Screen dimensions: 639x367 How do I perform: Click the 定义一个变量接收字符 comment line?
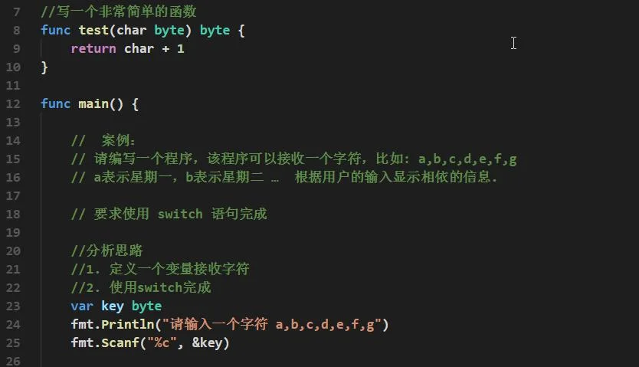coord(160,269)
